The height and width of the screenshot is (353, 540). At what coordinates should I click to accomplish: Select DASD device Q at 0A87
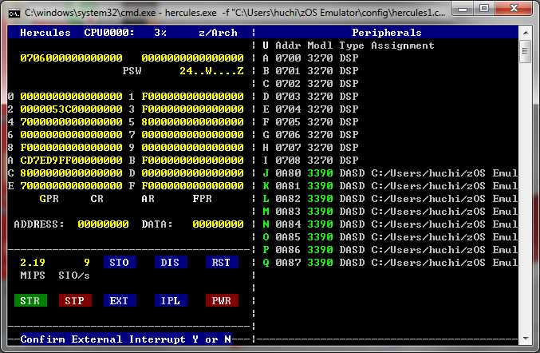coord(390,262)
